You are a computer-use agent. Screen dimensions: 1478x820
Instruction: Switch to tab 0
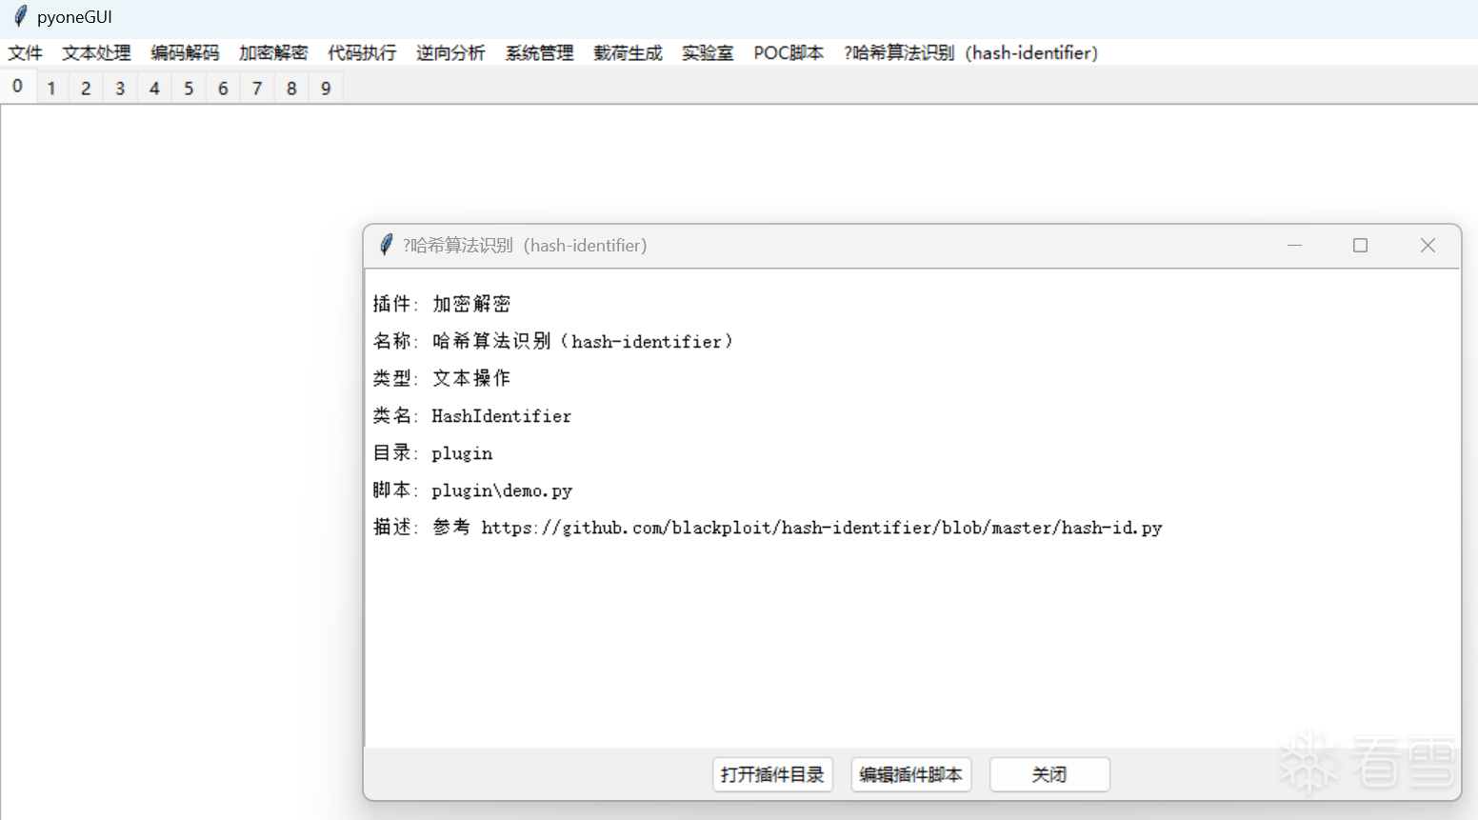tap(17, 87)
